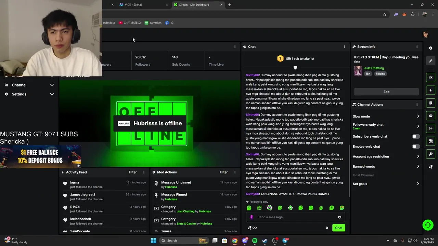
Task: Click the Windows taskbar Search box
Action: [x=184, y=241]
